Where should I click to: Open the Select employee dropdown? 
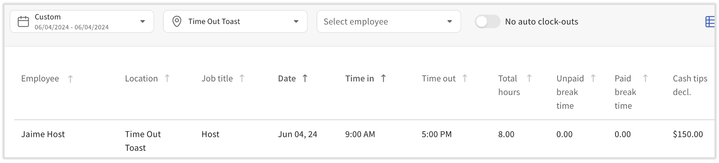coord(450,22)
